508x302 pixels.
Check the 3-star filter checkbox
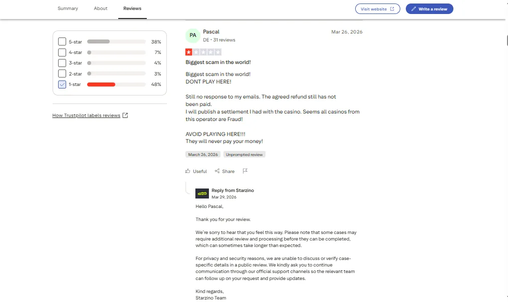[x=62, y=62]
